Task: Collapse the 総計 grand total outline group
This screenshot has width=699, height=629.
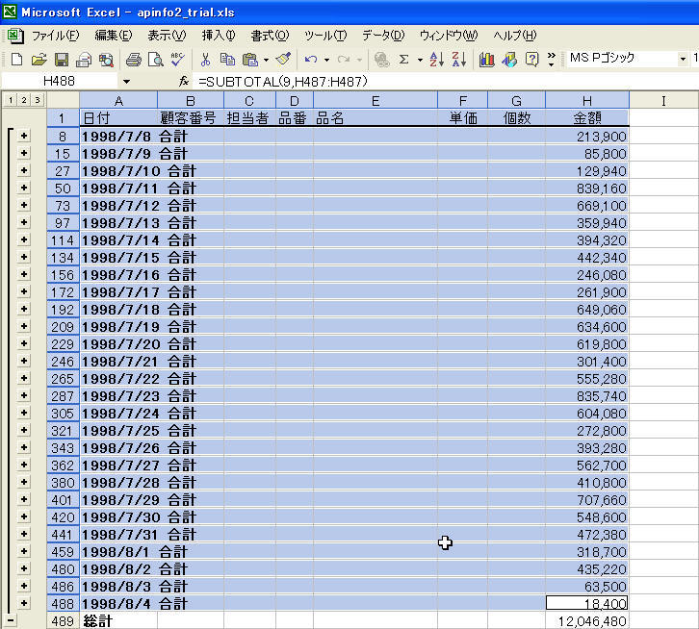Action: pyautogui.click(x=11, y=620)
